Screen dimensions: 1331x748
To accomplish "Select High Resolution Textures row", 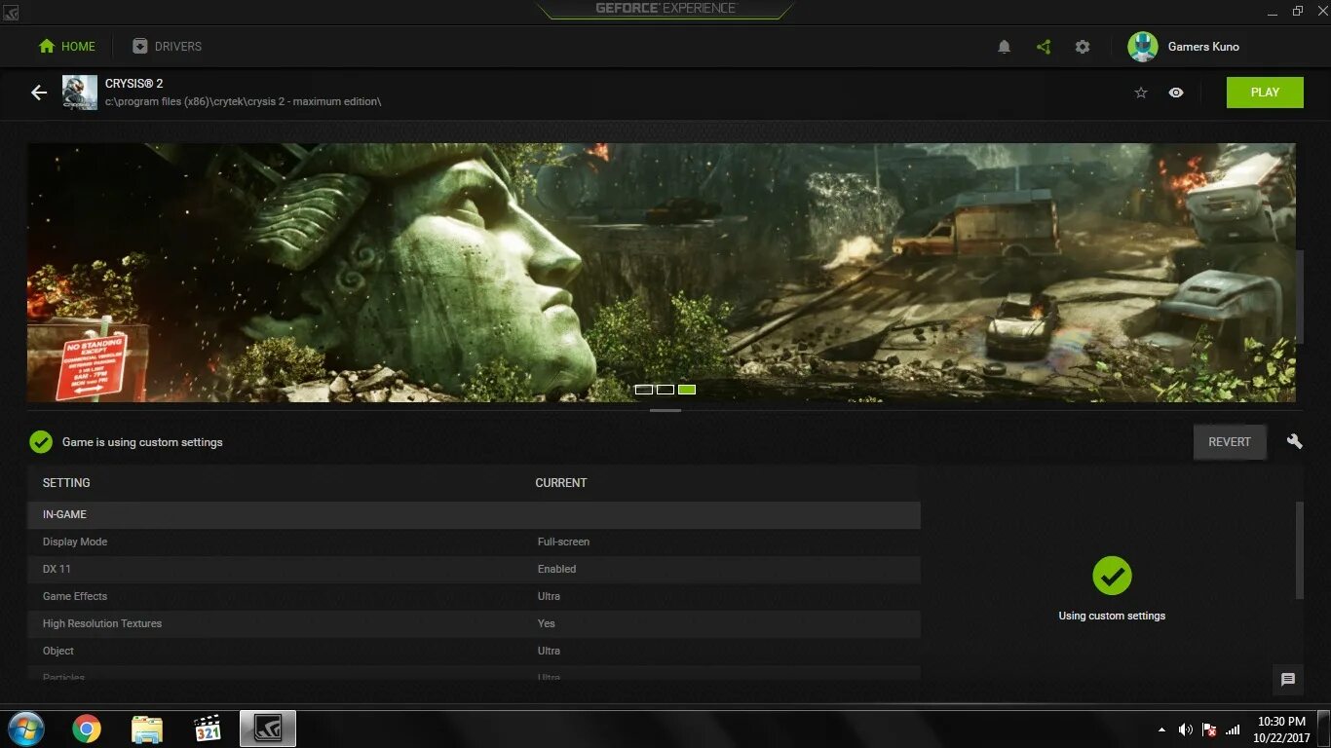I will [474, 623].
